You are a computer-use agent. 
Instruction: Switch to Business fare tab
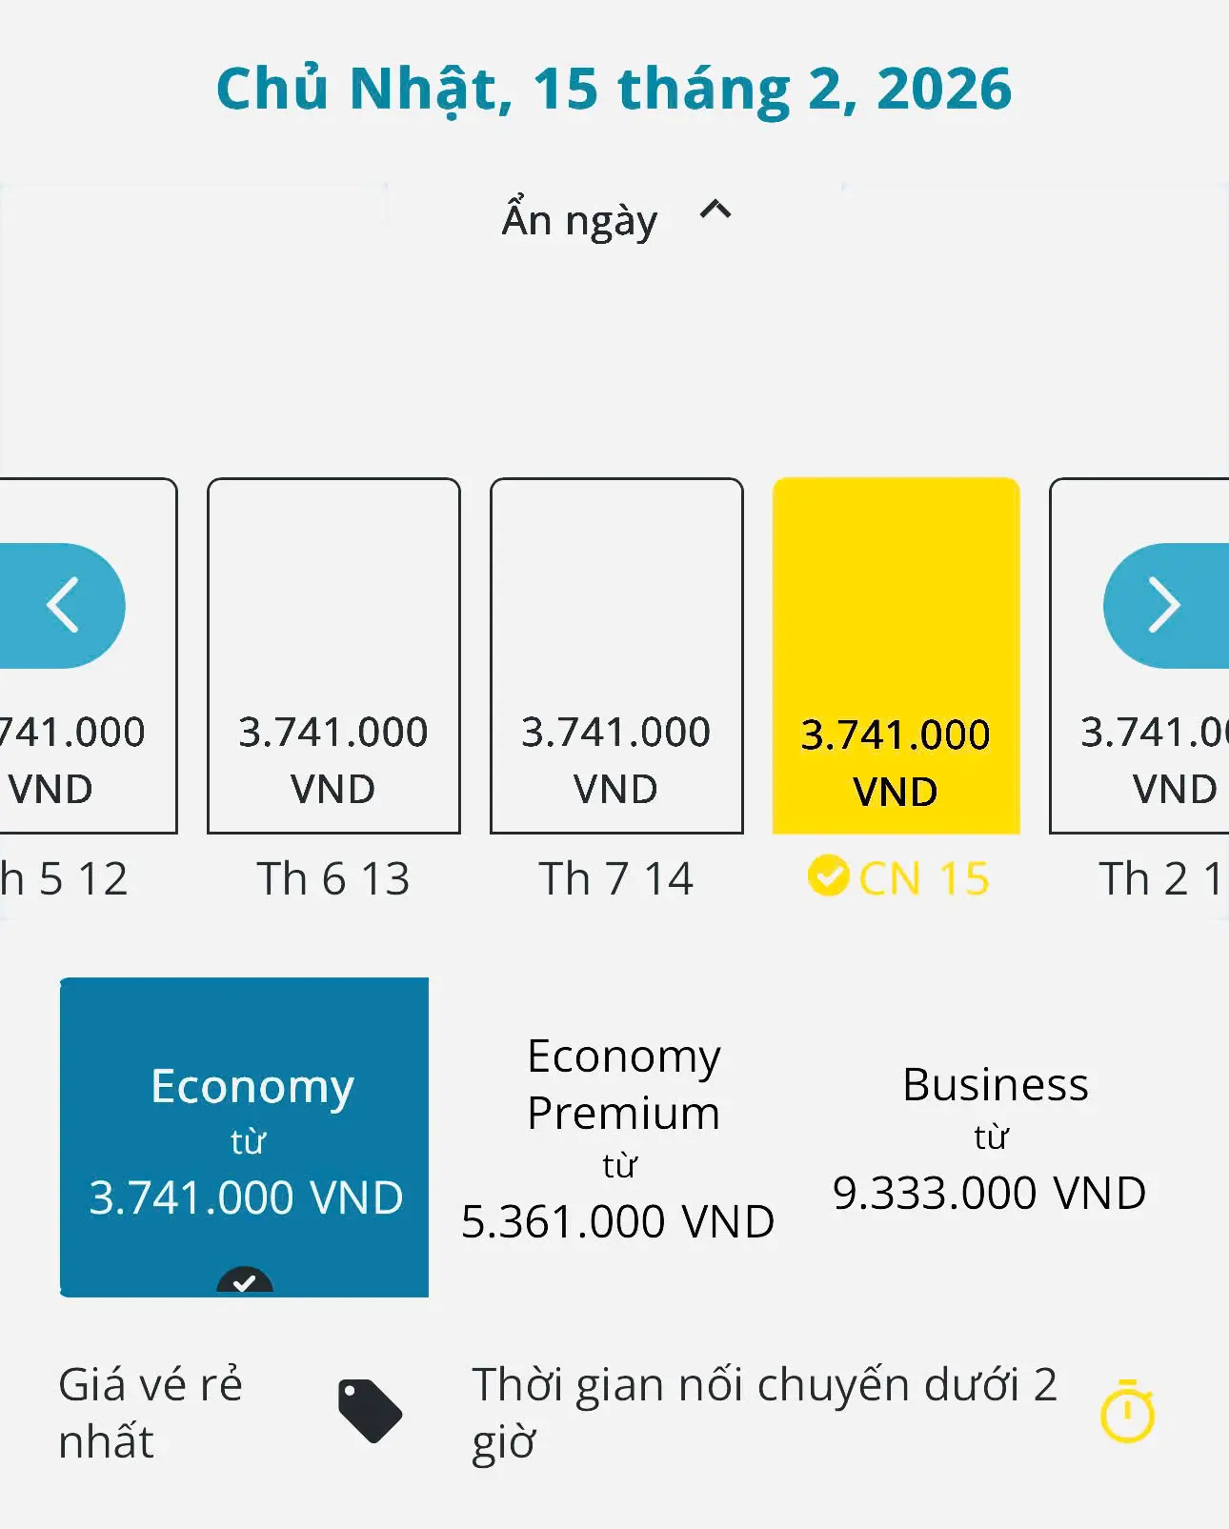pos(991,1137)
